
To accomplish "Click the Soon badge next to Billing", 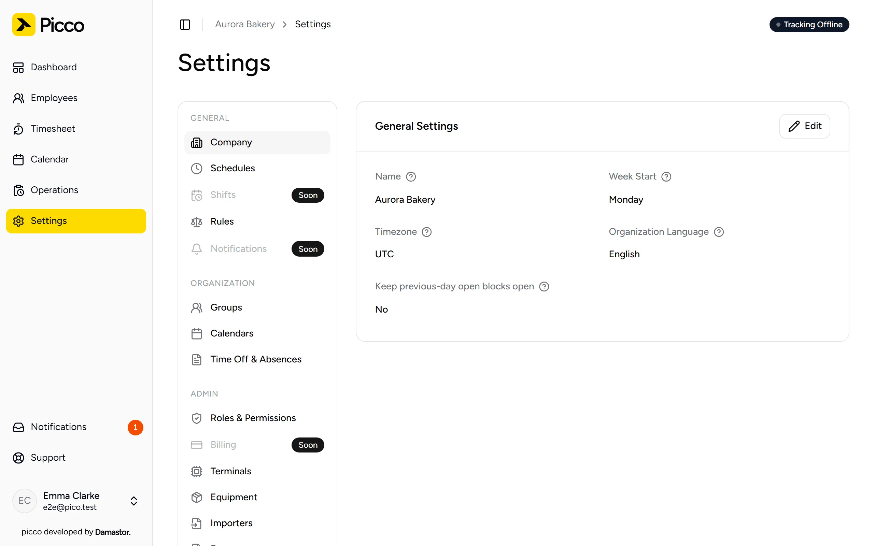I will [308, 445].
